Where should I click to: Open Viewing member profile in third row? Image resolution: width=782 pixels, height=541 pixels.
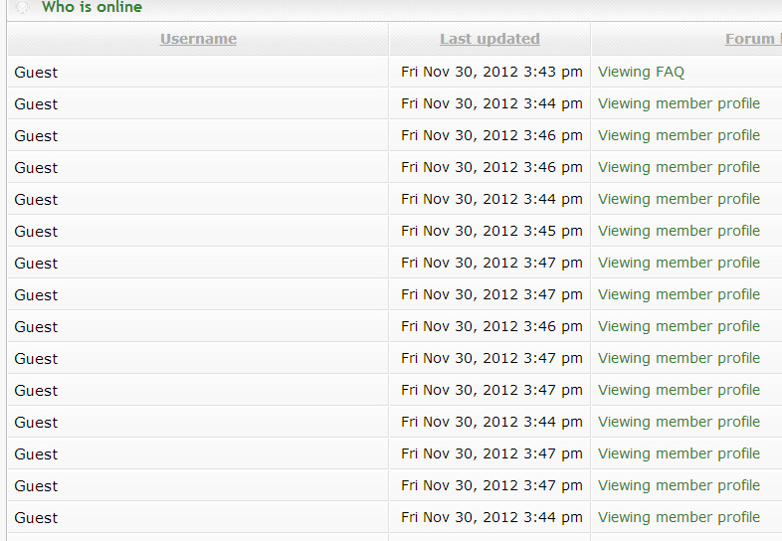click(679, 135)
